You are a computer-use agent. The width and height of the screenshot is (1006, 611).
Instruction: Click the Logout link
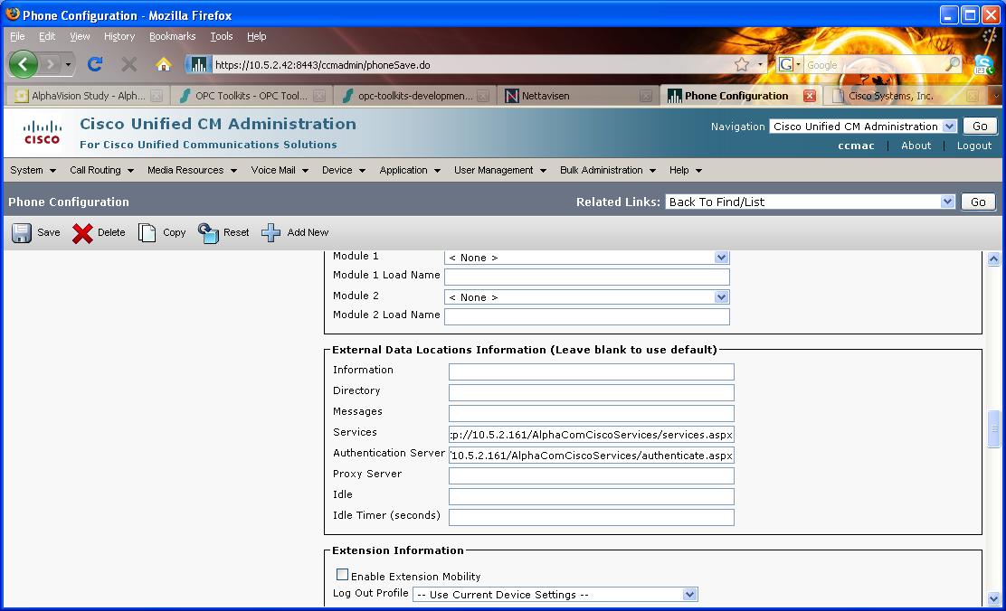(974, 146)
